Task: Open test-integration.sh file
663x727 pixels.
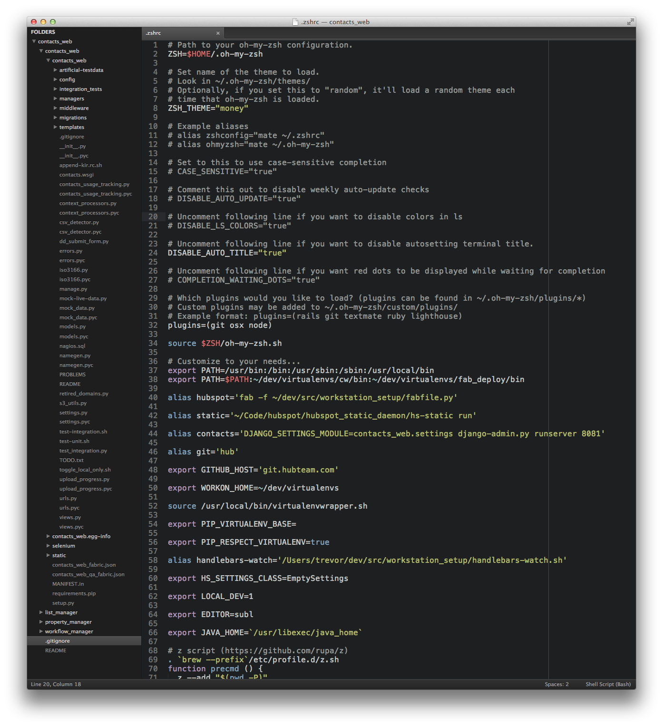Action: click(83, 432)
